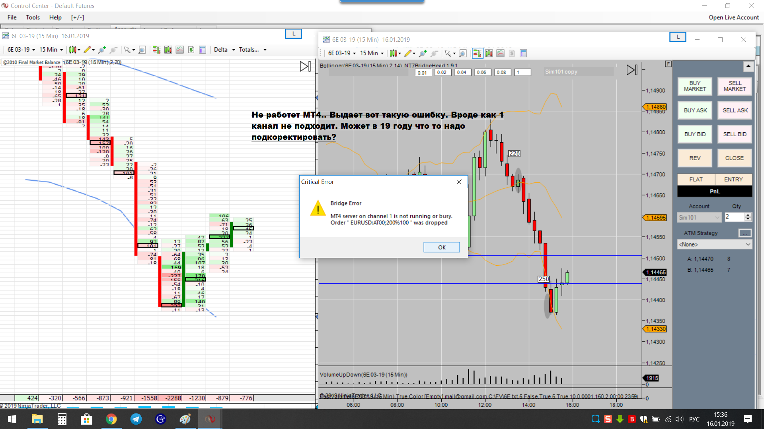Click Strategies dollar icon in left chart toolbar
Image resolution: width=764 pixels, height=429 pixels.
[x=191, y=50]
